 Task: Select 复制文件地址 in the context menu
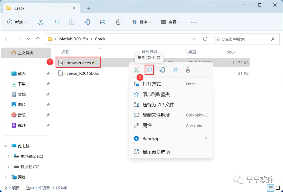pyautogui.click(x=171, y=115)
